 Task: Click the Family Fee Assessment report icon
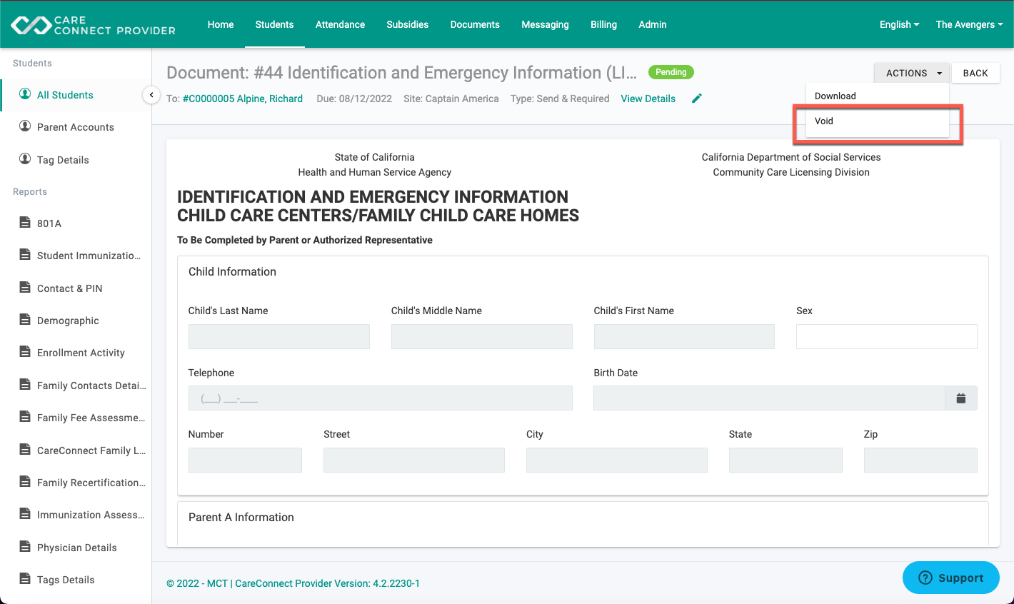[25, 417]
